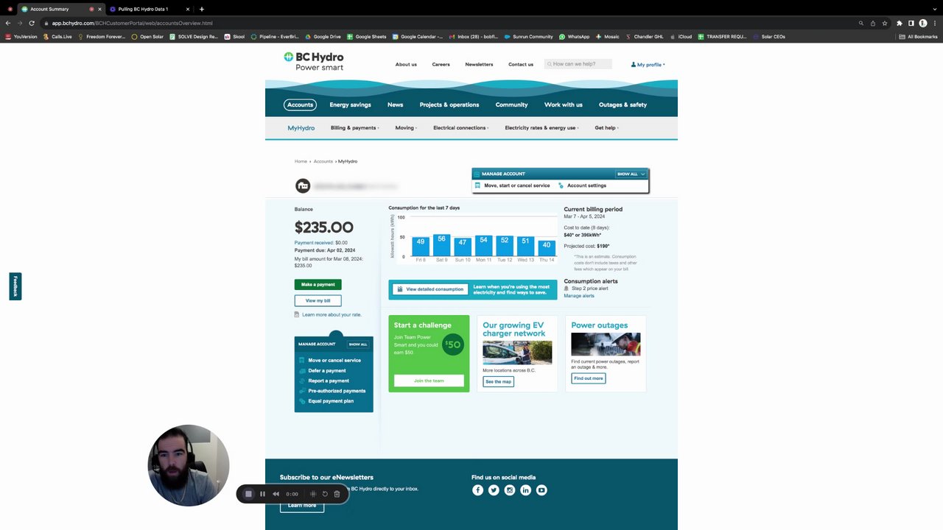Click the account home icon beside blurred name
The image size is (943, 530).
(303, 186)
